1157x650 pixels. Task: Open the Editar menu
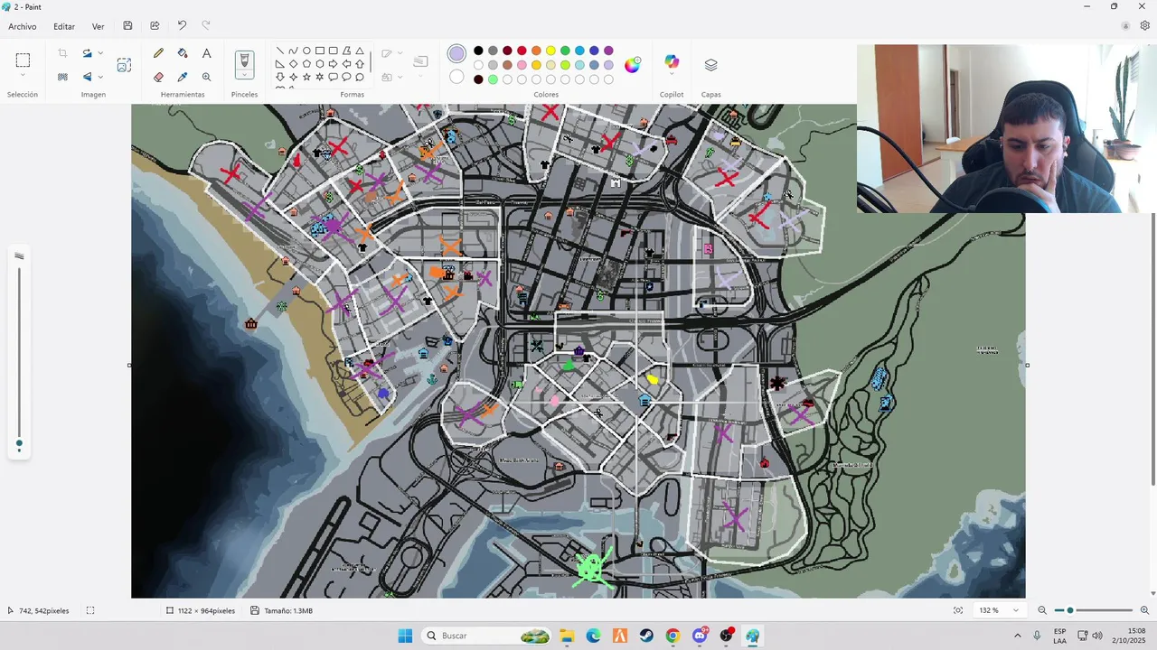tap(64, 26)
